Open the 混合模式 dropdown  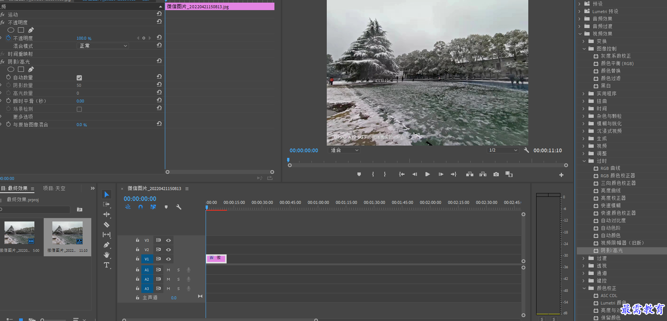(x=102, y=46)
